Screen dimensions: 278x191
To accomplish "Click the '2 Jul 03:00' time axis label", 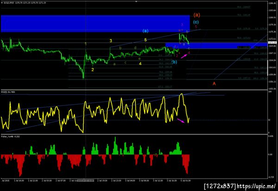I will pyautogui.click(x=47, y=180).
